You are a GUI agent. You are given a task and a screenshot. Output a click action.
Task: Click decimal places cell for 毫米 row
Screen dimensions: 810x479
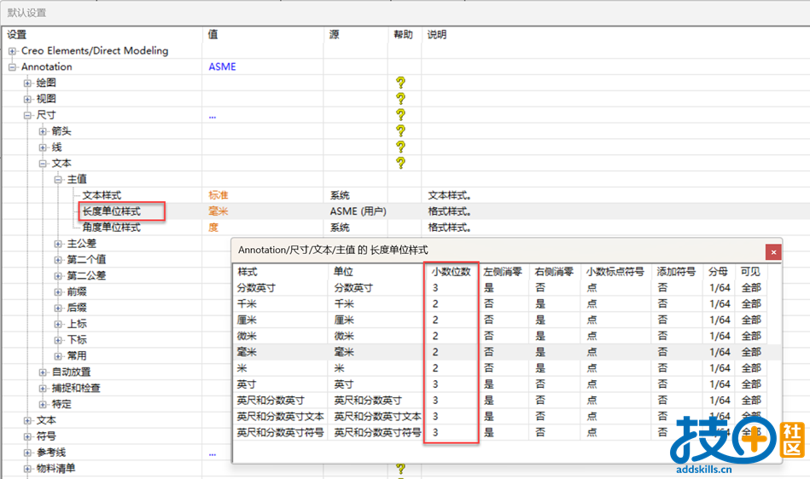pos(435,352)
